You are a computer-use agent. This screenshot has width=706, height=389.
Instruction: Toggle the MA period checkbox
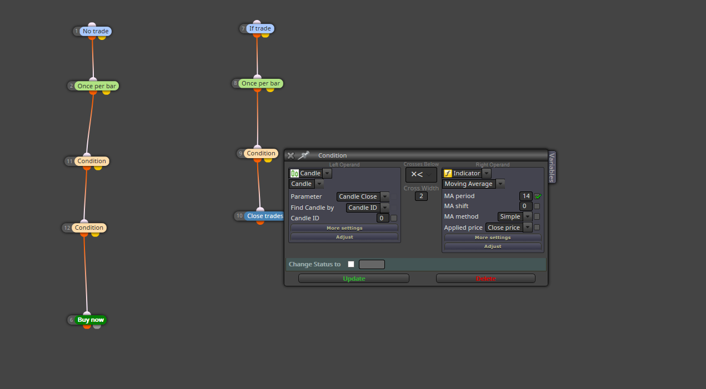pos(538,196)
